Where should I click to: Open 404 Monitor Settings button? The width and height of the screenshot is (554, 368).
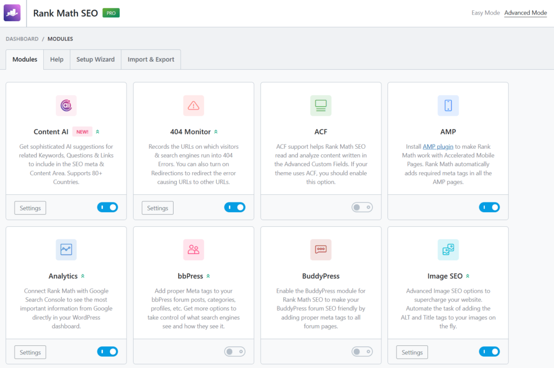(x=157, y=208)
